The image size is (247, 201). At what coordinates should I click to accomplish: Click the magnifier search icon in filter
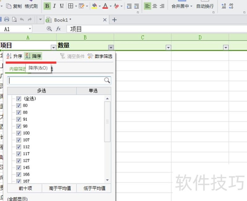pos(107,80)
